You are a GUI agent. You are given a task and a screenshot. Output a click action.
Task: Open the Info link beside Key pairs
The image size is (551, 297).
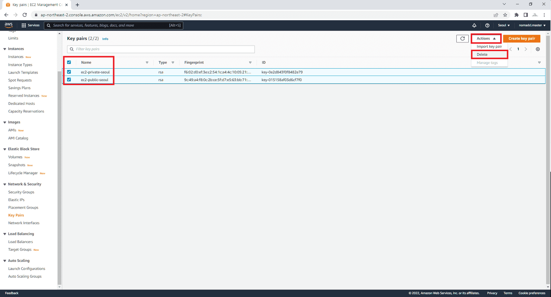pos(105,39)
